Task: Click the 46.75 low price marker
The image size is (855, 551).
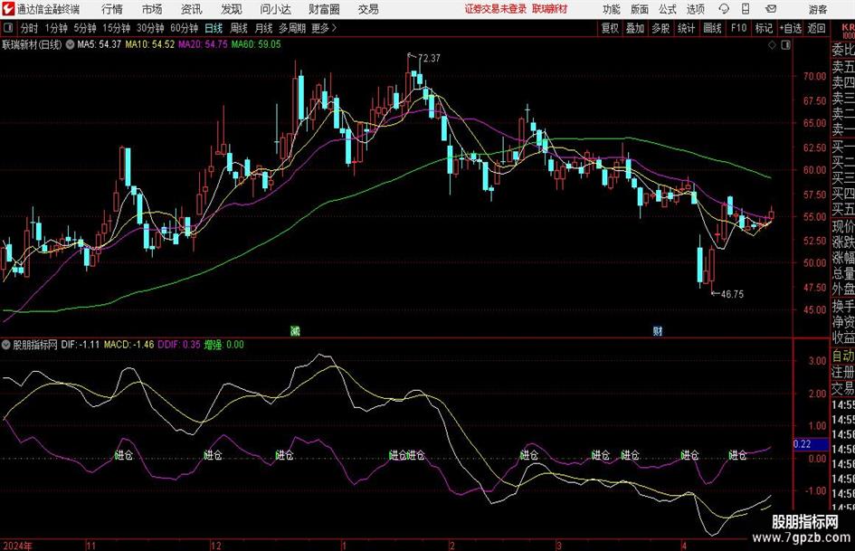Action: 732,294
